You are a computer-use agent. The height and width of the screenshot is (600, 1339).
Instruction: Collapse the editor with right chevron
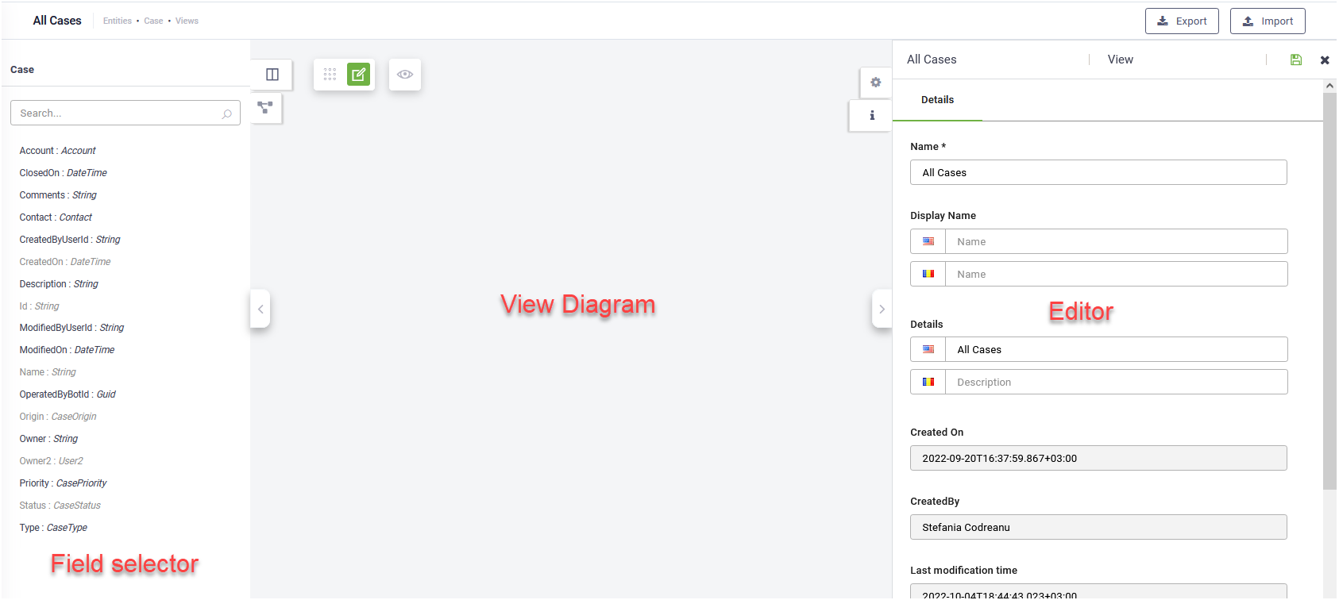point(882,309)
